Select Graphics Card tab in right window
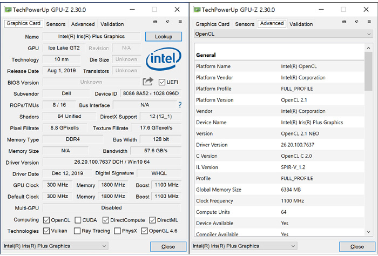 (x=212, y=24)
